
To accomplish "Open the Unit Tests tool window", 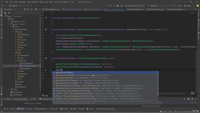I will pyautogui.click(x=54, y=109).
